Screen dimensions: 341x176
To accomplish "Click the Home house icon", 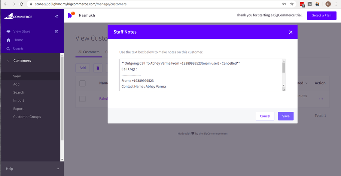I will (x=9, y=40).
